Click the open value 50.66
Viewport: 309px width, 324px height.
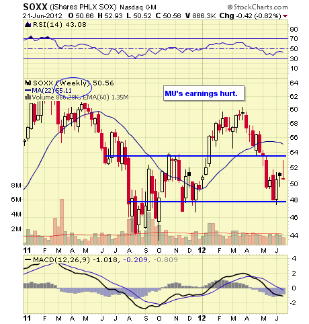pyautogui.click(x=85, y=16)
